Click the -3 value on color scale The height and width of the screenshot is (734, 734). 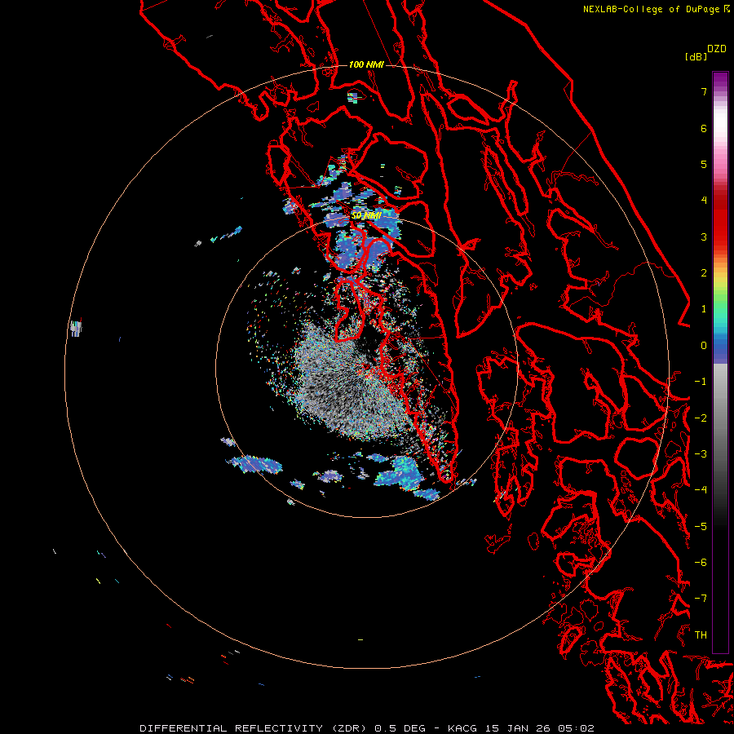pos(701,454)
